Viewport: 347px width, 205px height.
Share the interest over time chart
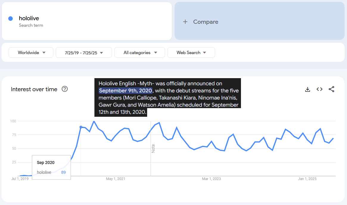[332, 89]
